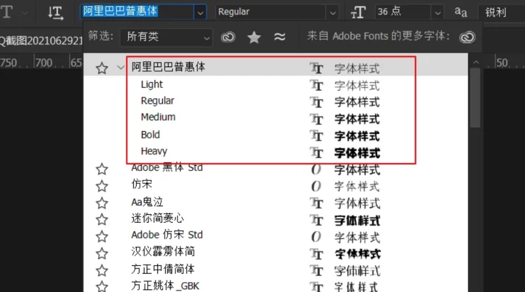Click the Adobe Fonts sync icon beside 筛选
Screen dimensions: 525x292
(228, 36)
